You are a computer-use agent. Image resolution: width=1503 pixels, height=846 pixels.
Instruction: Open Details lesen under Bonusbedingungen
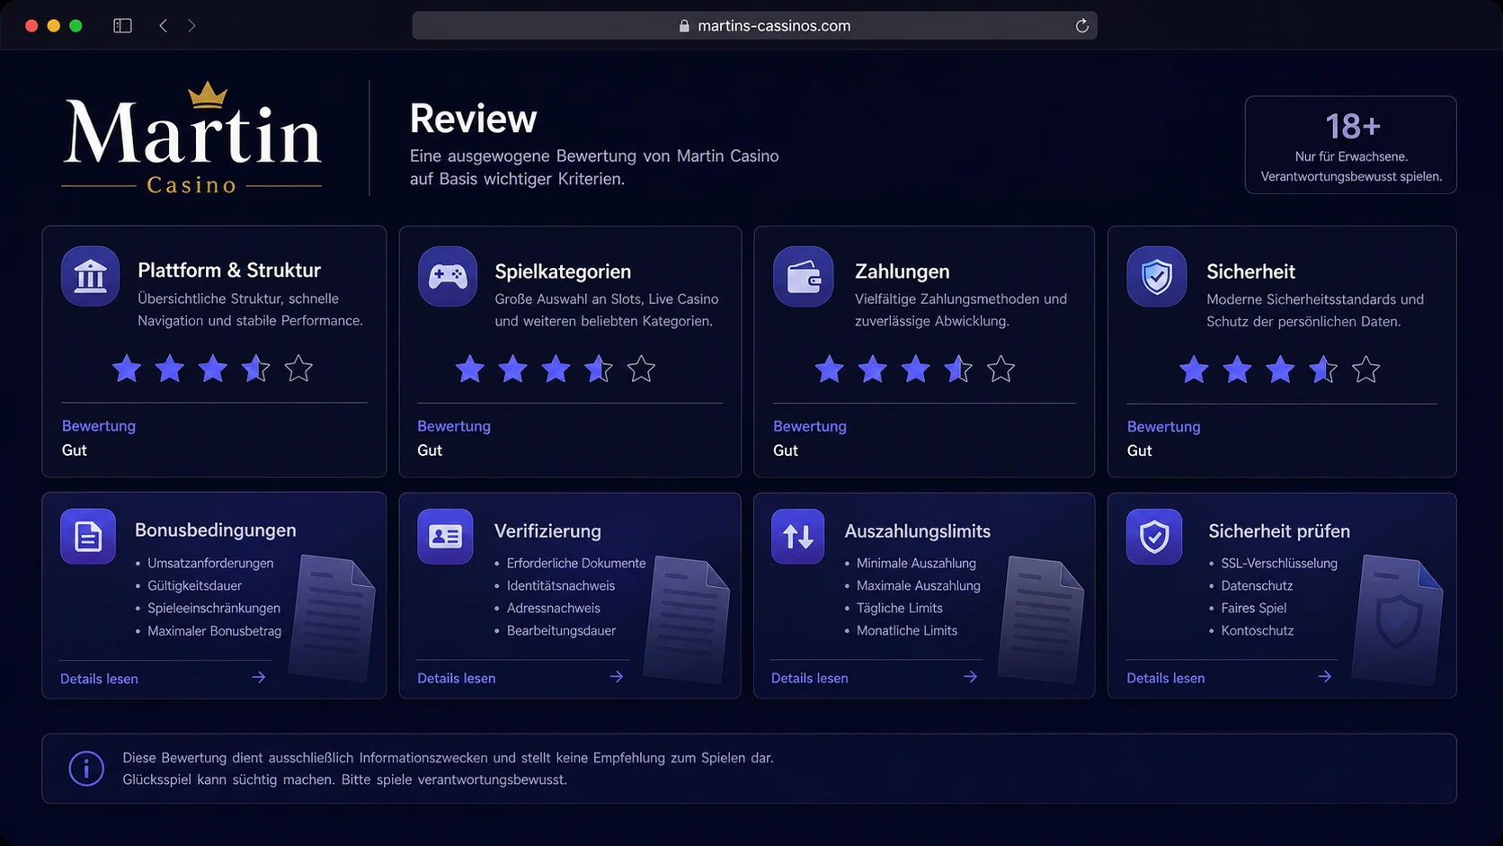point(99,679)
